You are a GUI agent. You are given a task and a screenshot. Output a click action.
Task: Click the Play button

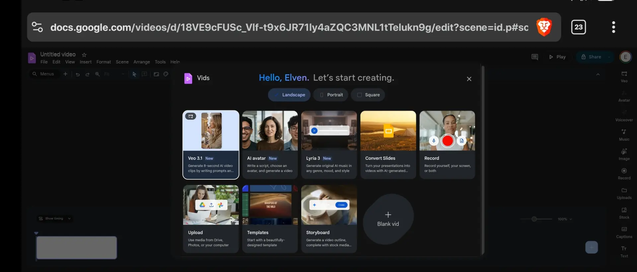[x=557, y=57]
